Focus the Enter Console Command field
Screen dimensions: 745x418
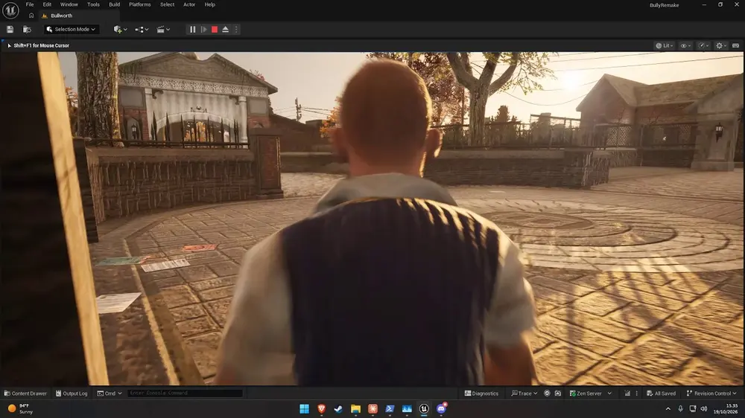click(184, 393)
